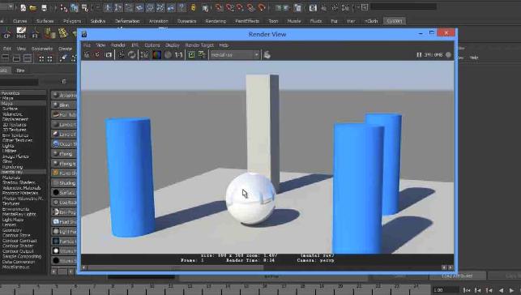The image size is (521, 295).
Task: Click the CP shelf icon
Action: click(7, 33)
